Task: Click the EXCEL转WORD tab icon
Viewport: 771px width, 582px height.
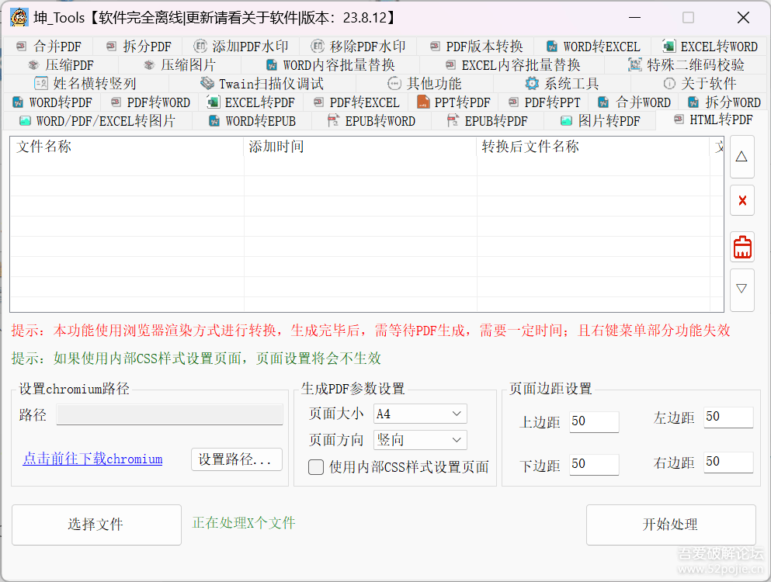Action: point(669,47)
